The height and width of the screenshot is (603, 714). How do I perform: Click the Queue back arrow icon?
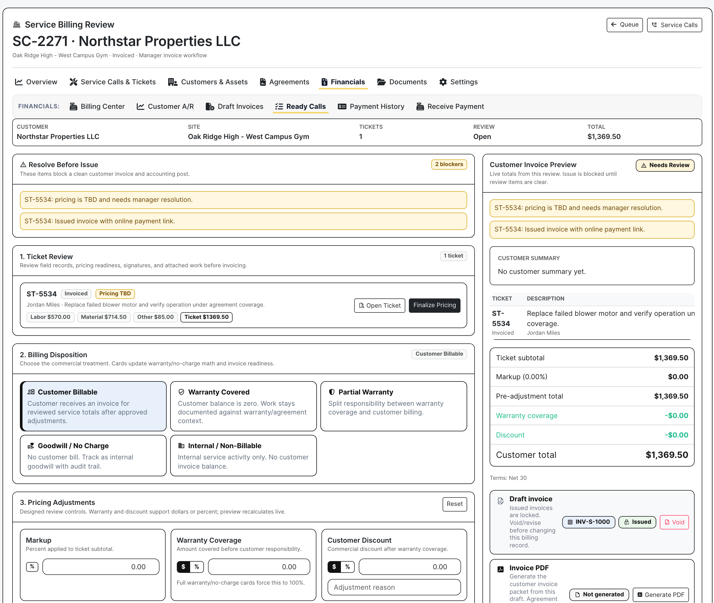614,24
